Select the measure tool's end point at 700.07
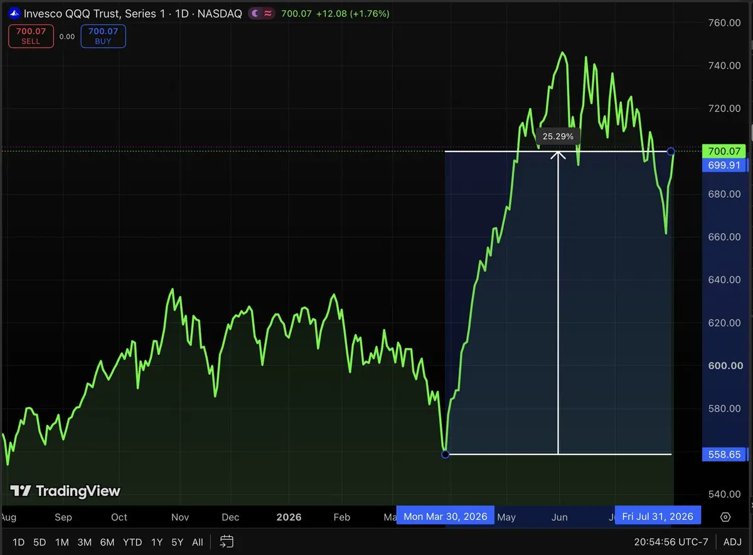 point(671,151)
